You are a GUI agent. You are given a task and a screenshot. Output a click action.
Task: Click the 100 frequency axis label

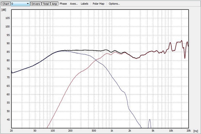tap(52, 131)
